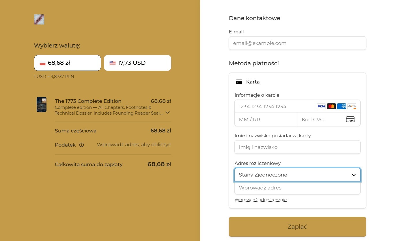Viewport: 399px width, 241px height.
Task: Open the Stany Zjednoczone country dropdown
Action: coord(297,175)
